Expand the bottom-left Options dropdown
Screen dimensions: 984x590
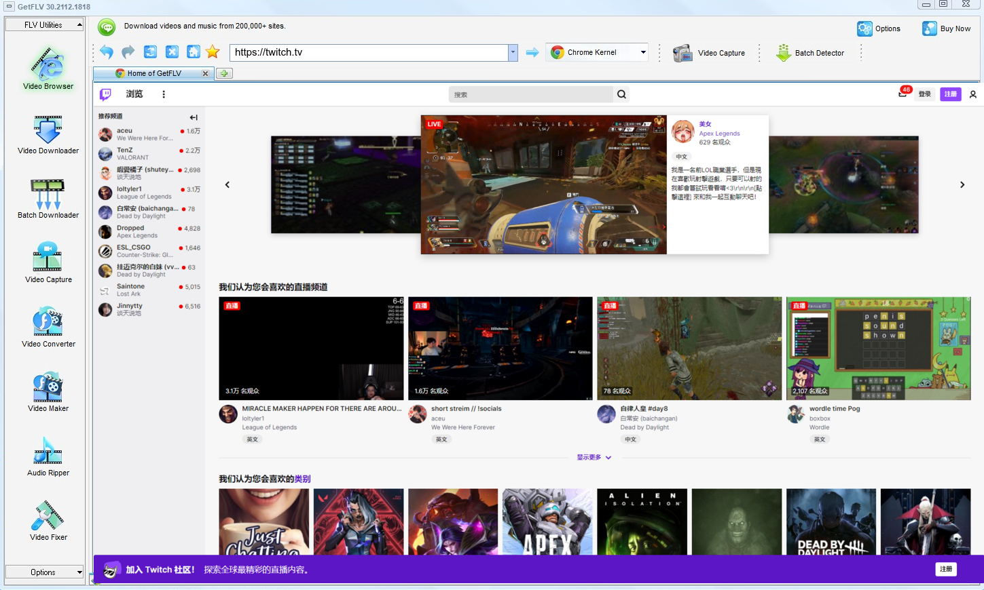(x=44, y=572)
